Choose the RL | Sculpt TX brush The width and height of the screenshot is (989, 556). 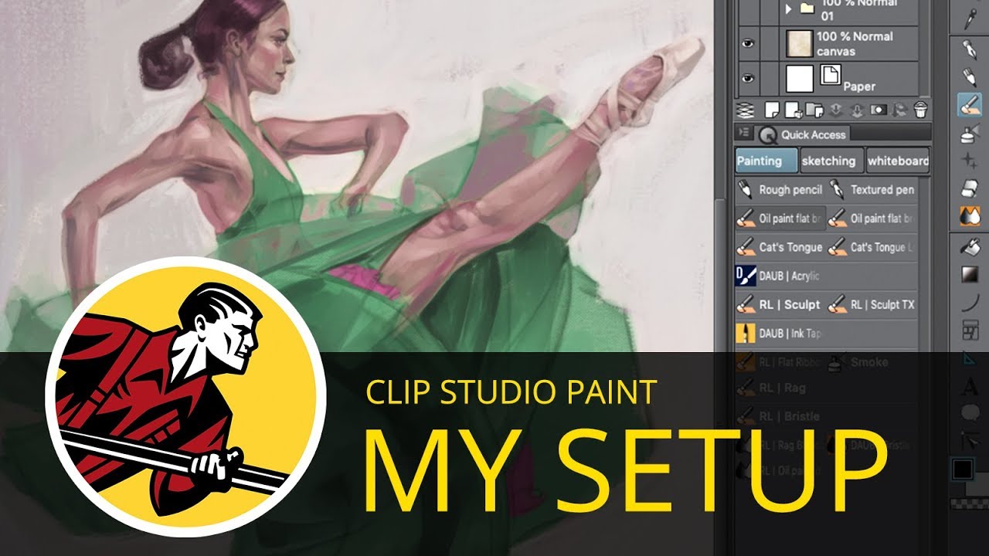point(872,305)
